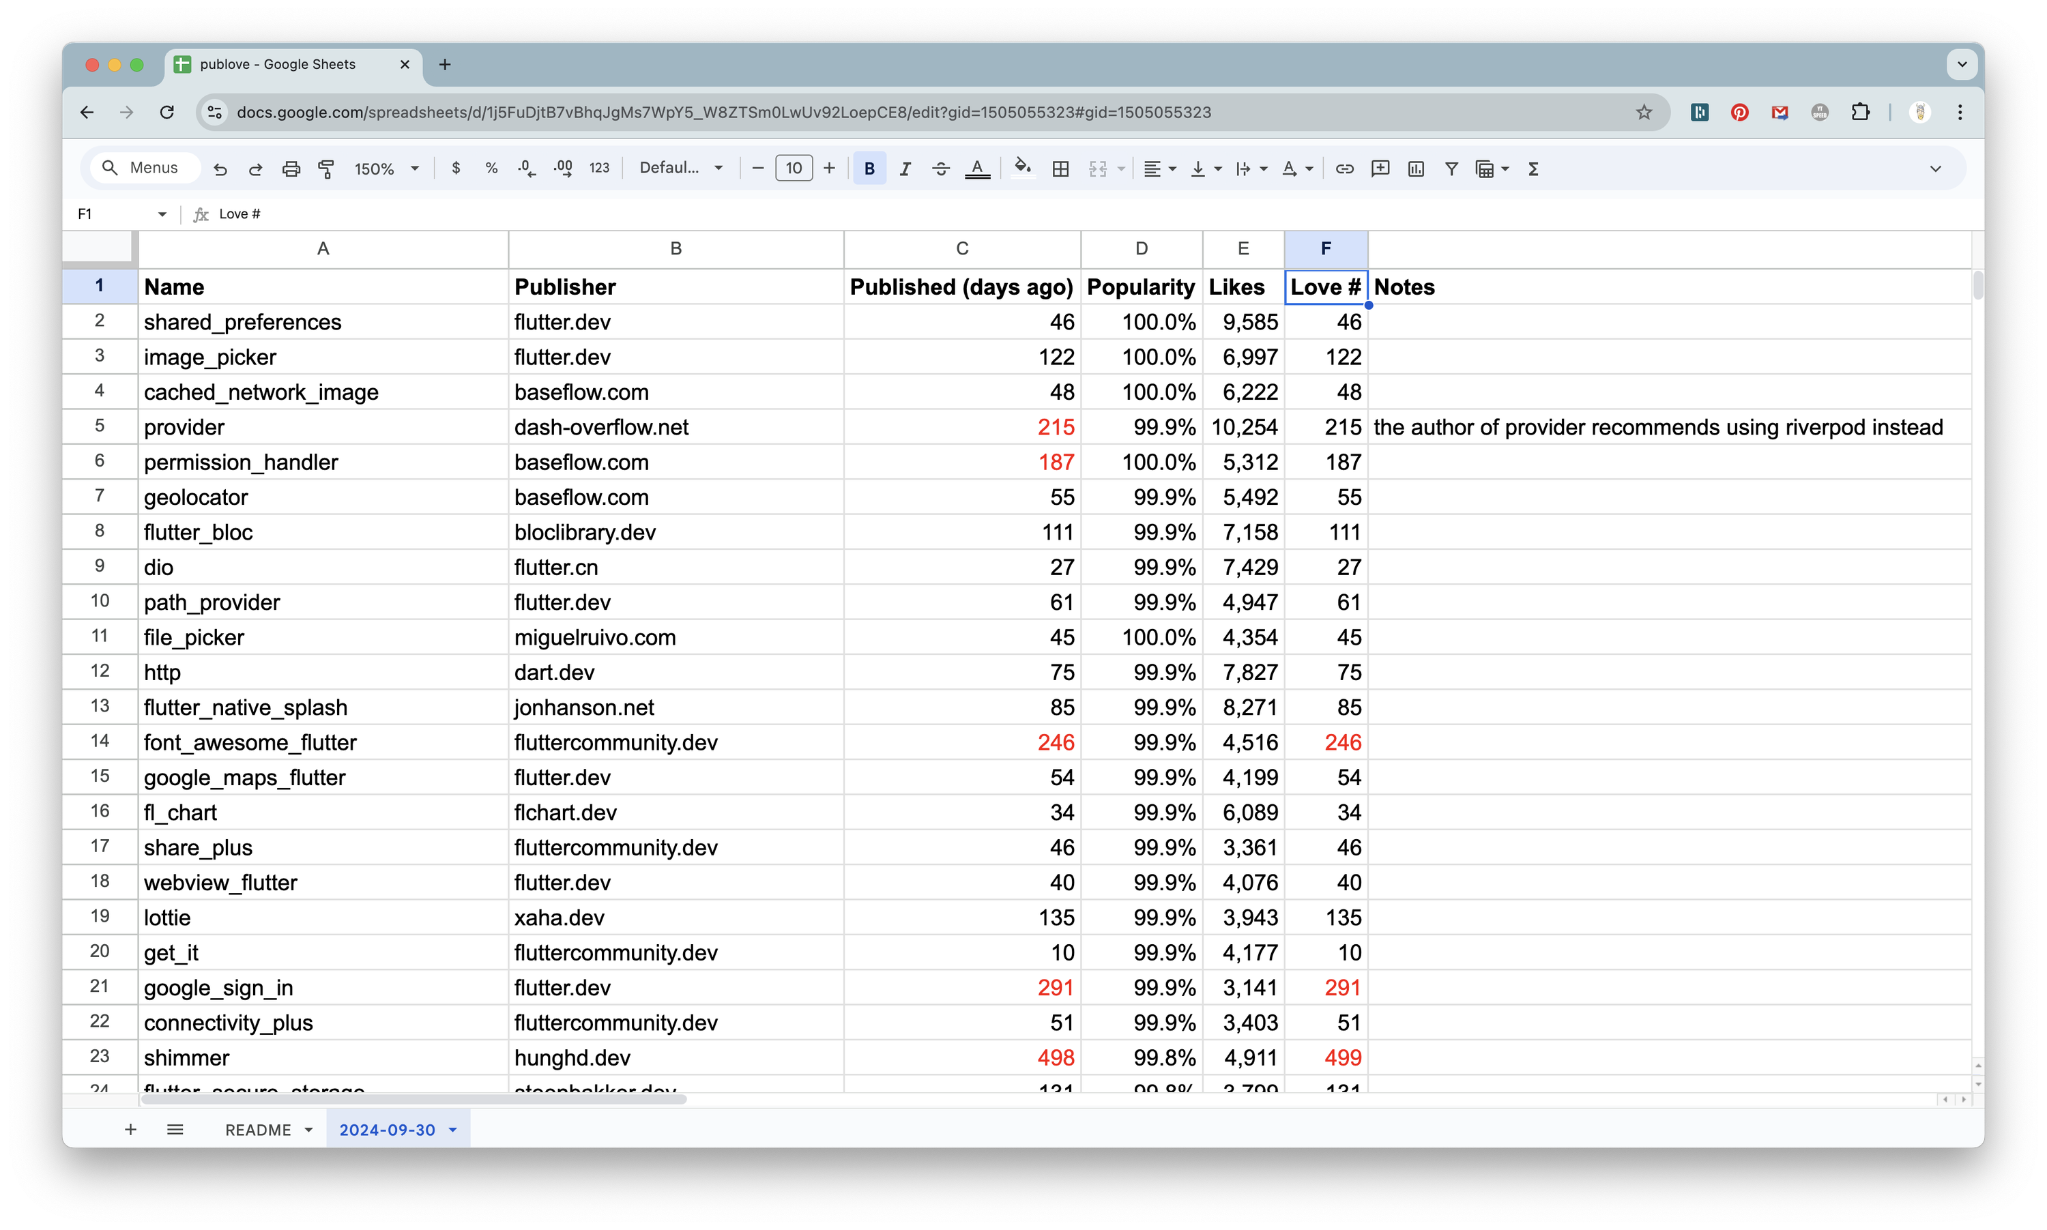Insert link using the chain icon
Screen dimensions: 2047x1230
[x=1344, y=169]
